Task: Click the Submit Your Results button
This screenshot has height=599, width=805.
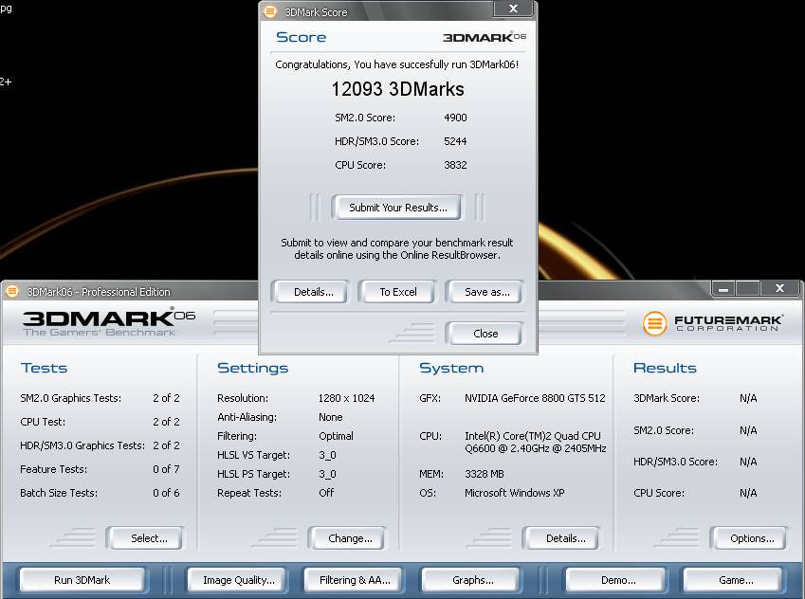Action: click(398, 208)
